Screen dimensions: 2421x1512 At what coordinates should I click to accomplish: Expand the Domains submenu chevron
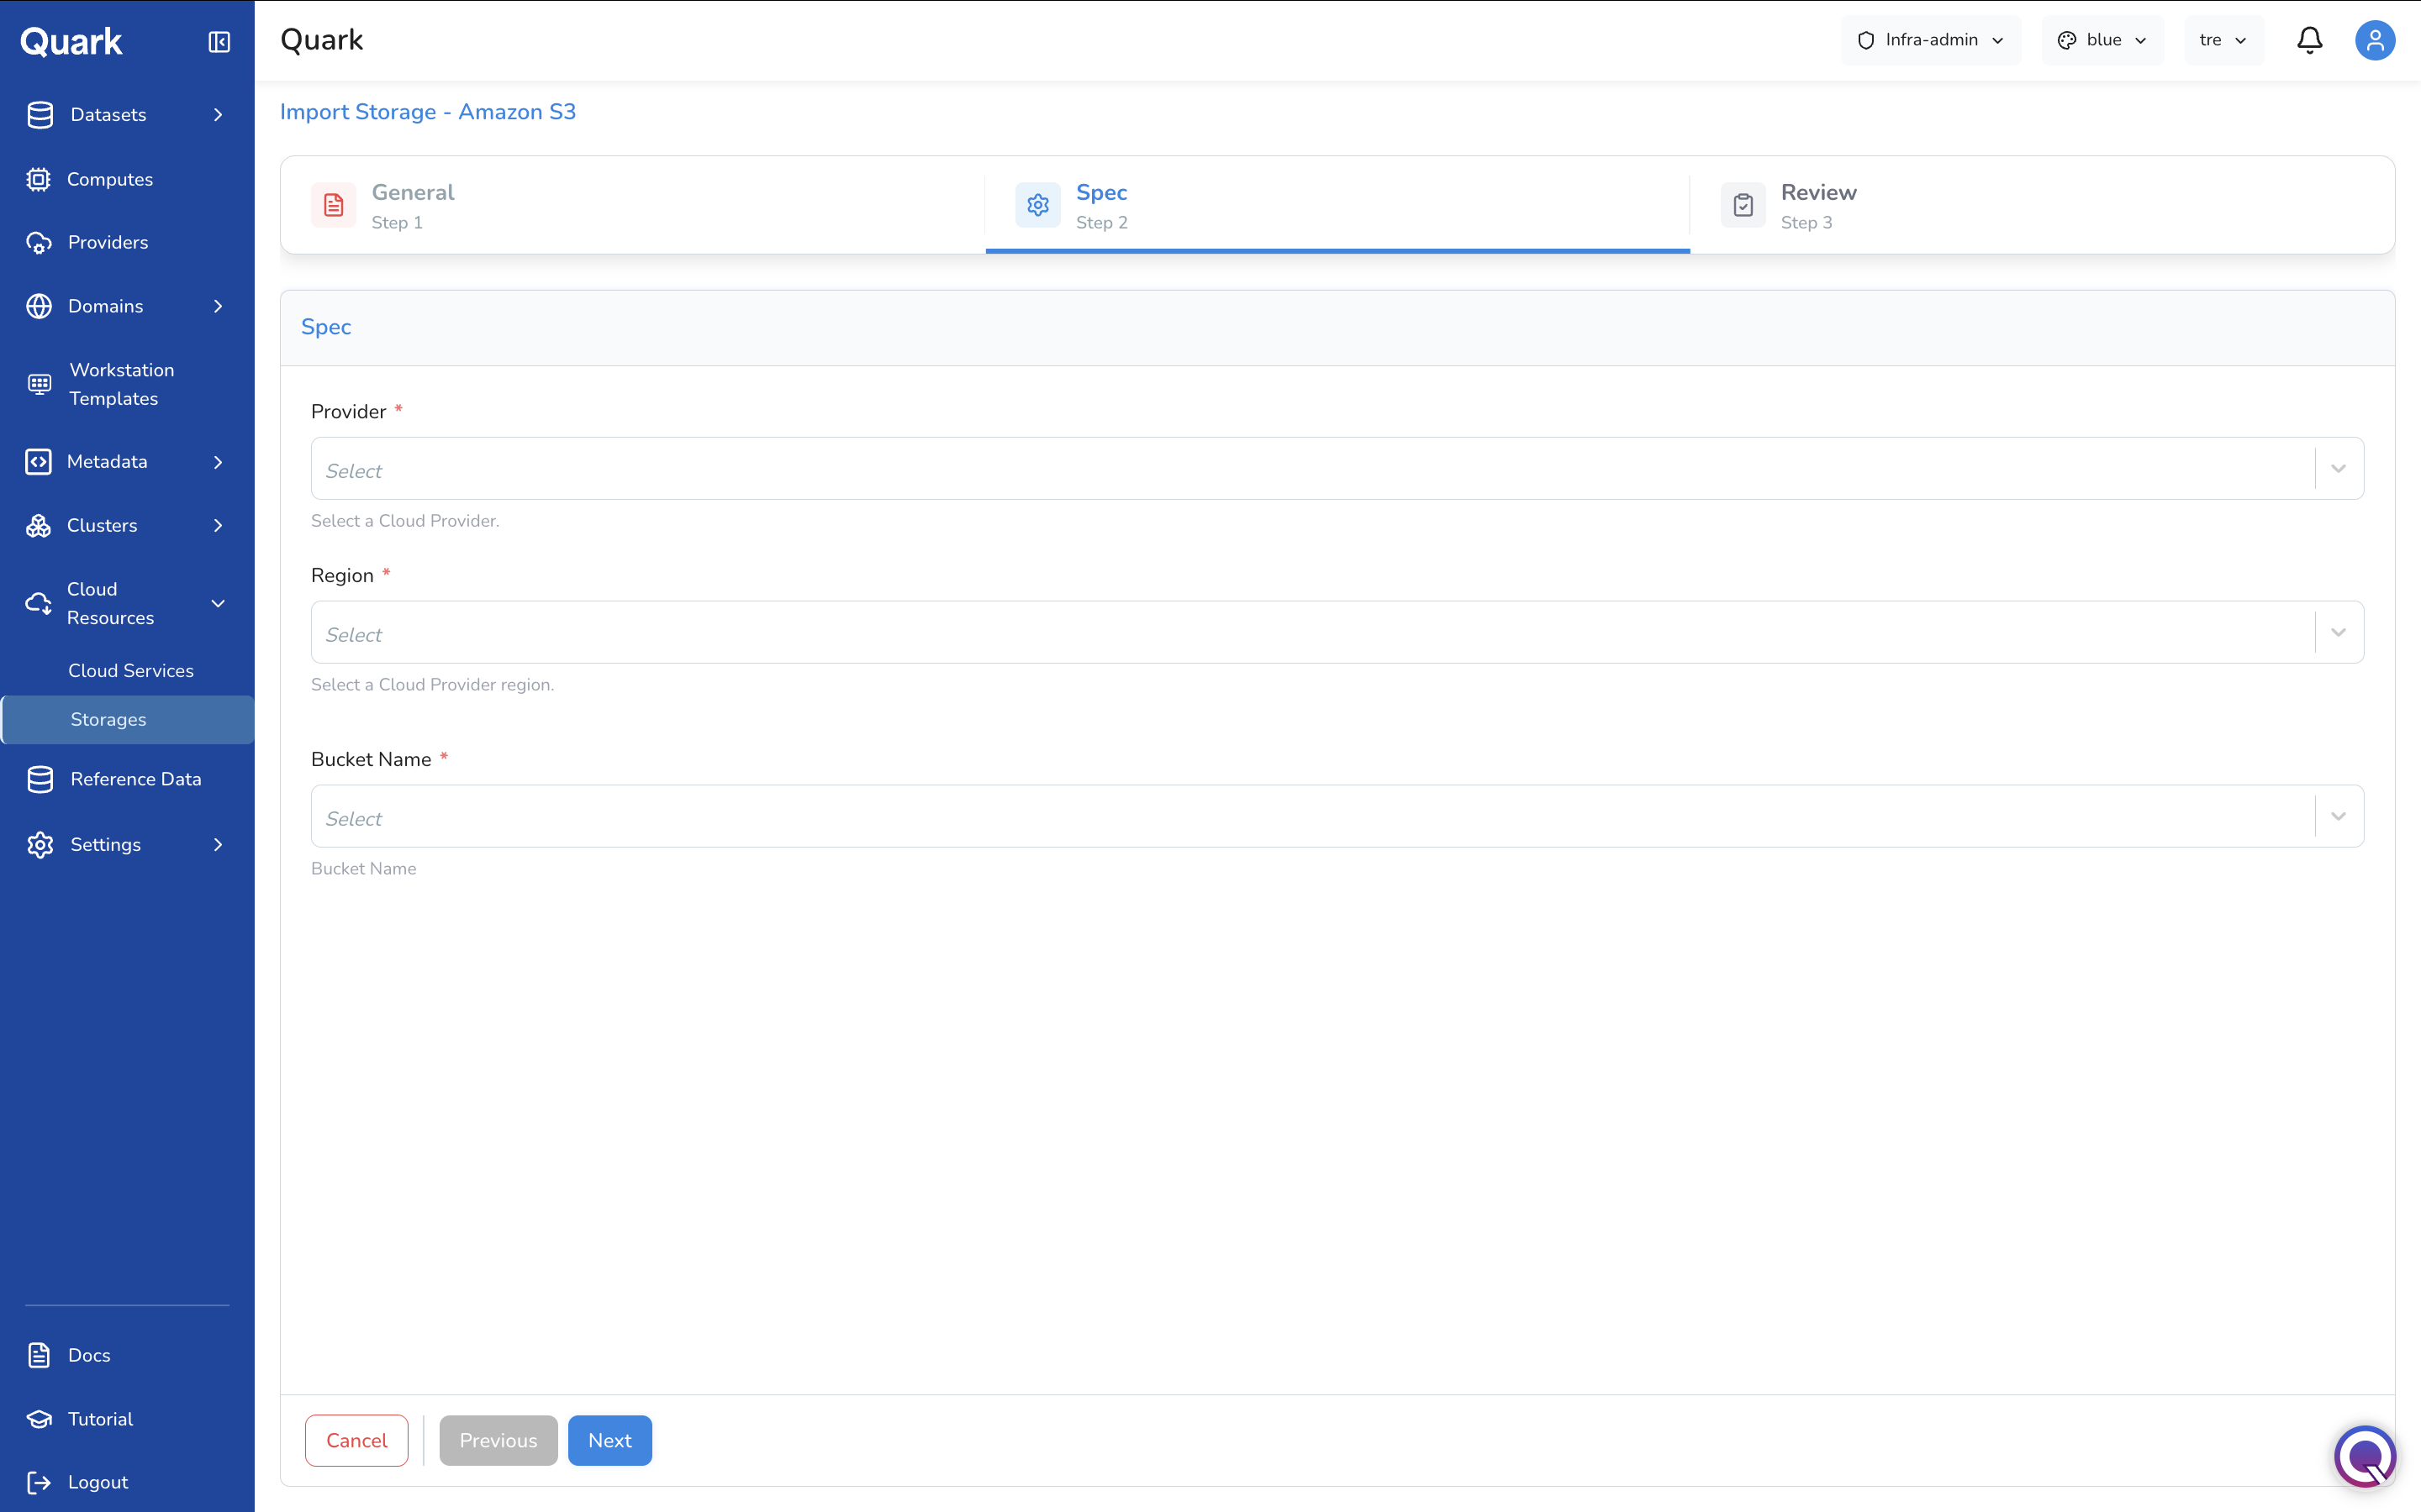pos(218,306)
